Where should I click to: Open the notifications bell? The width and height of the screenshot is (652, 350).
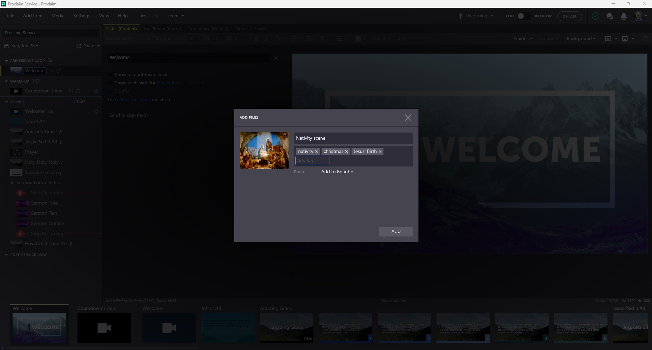623,16
